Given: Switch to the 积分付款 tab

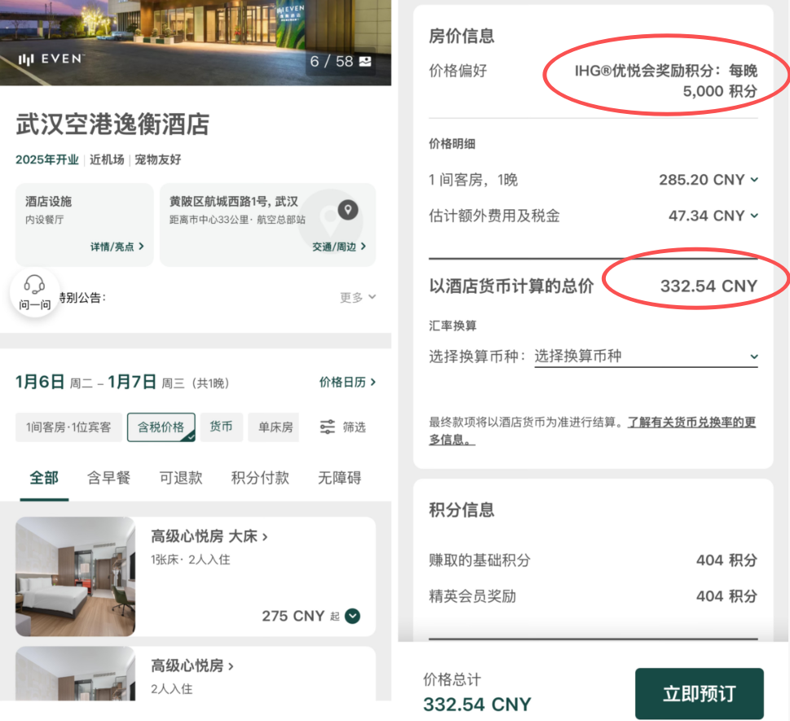Looking at the screenshot, I should 260,478.
